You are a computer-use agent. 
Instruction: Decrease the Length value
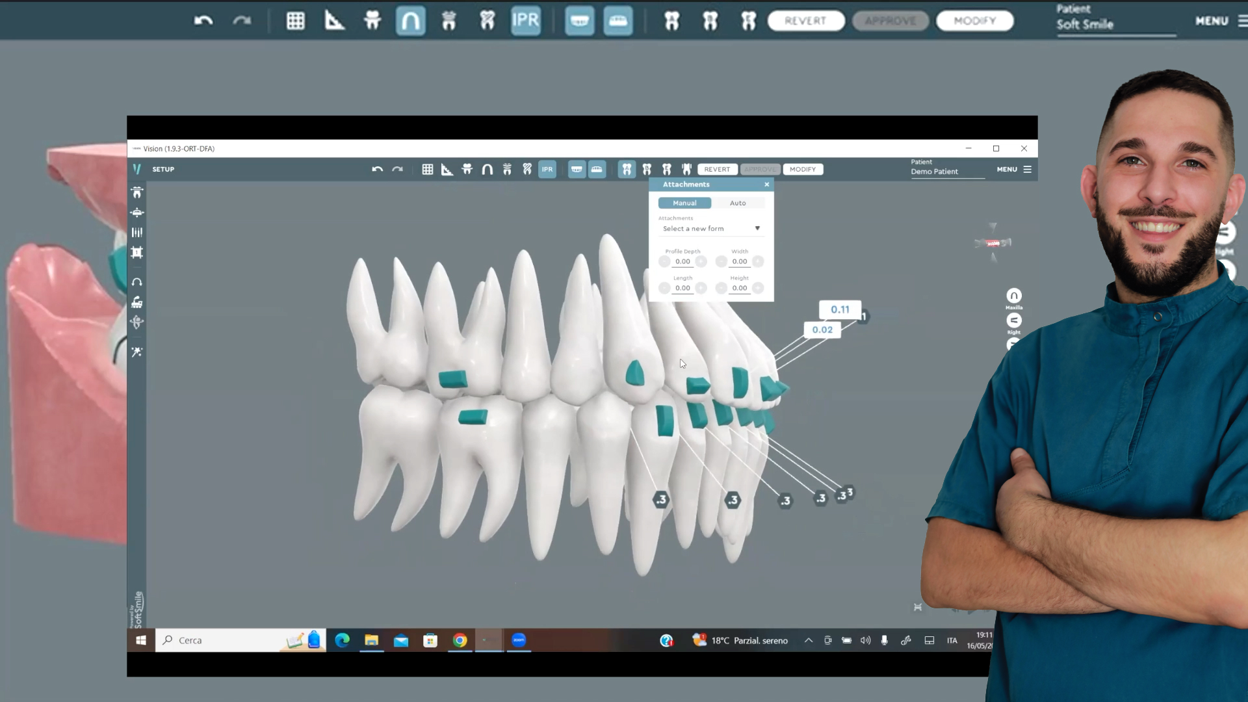click(664, 288)
